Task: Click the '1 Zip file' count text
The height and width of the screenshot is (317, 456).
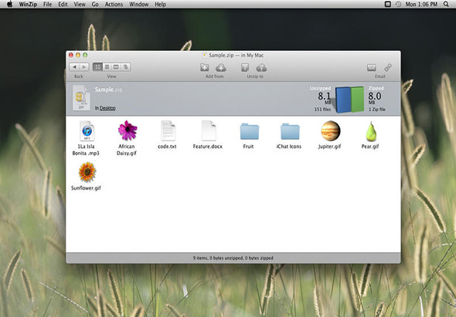Action: [x=377, y=110]
